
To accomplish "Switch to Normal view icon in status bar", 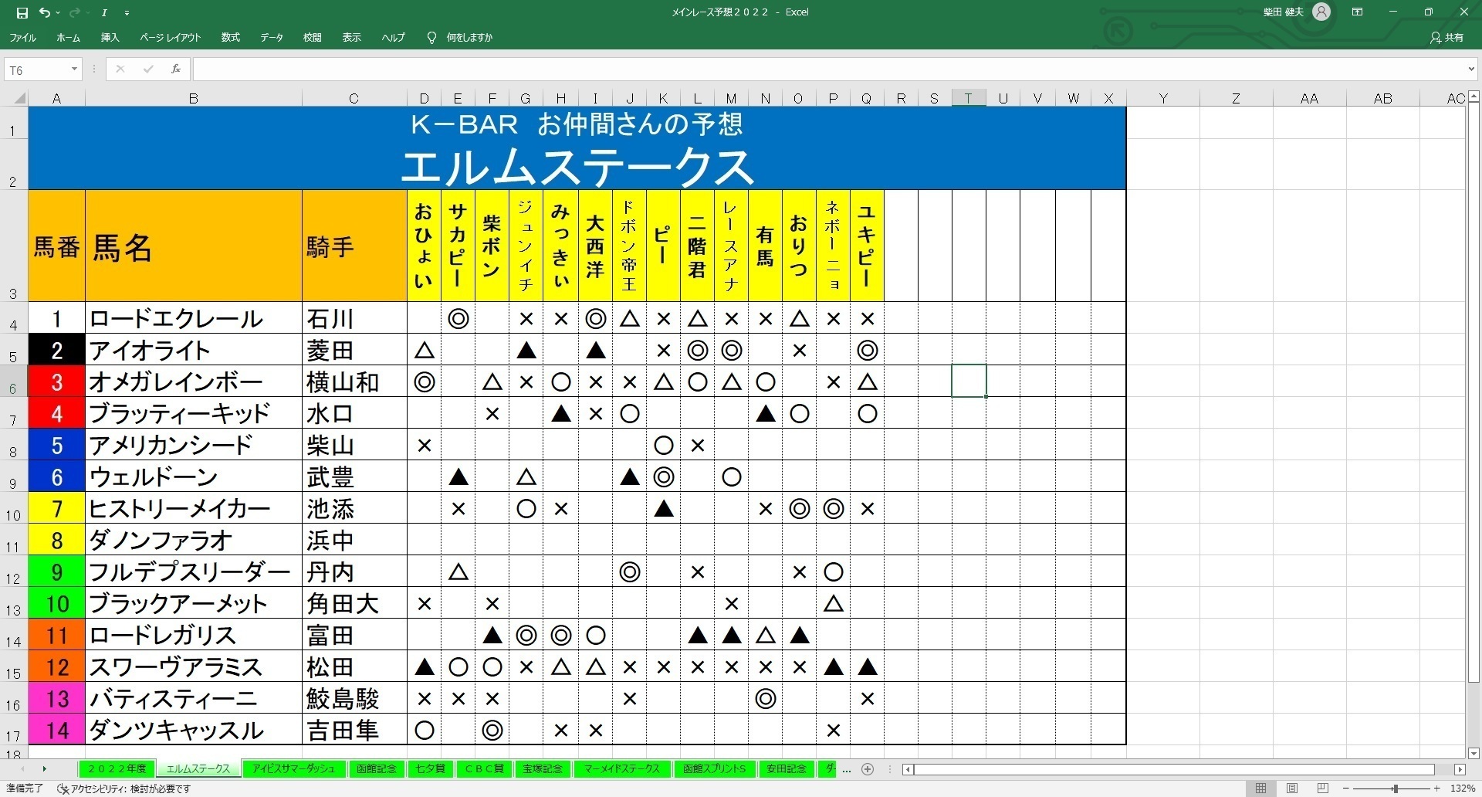I will click(x=1260, y=789).
